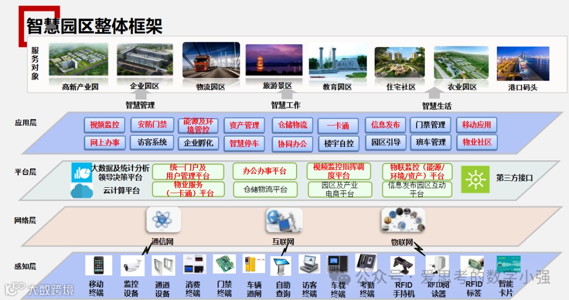
Task: Click the 智慧工作 label
Action: pos(286,105)
